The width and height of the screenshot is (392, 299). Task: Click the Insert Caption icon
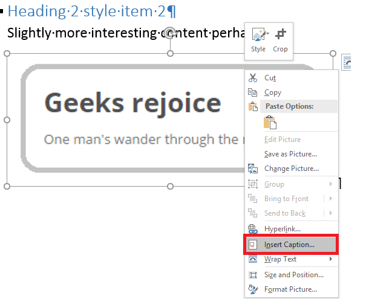point(253,245)
